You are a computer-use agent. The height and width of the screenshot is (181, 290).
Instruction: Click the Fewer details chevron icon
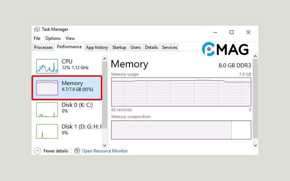point(37,151)
